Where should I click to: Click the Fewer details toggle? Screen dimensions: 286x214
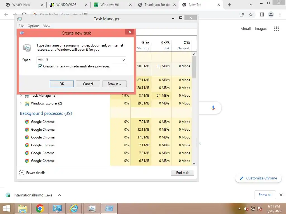click(x=32, y=173)
